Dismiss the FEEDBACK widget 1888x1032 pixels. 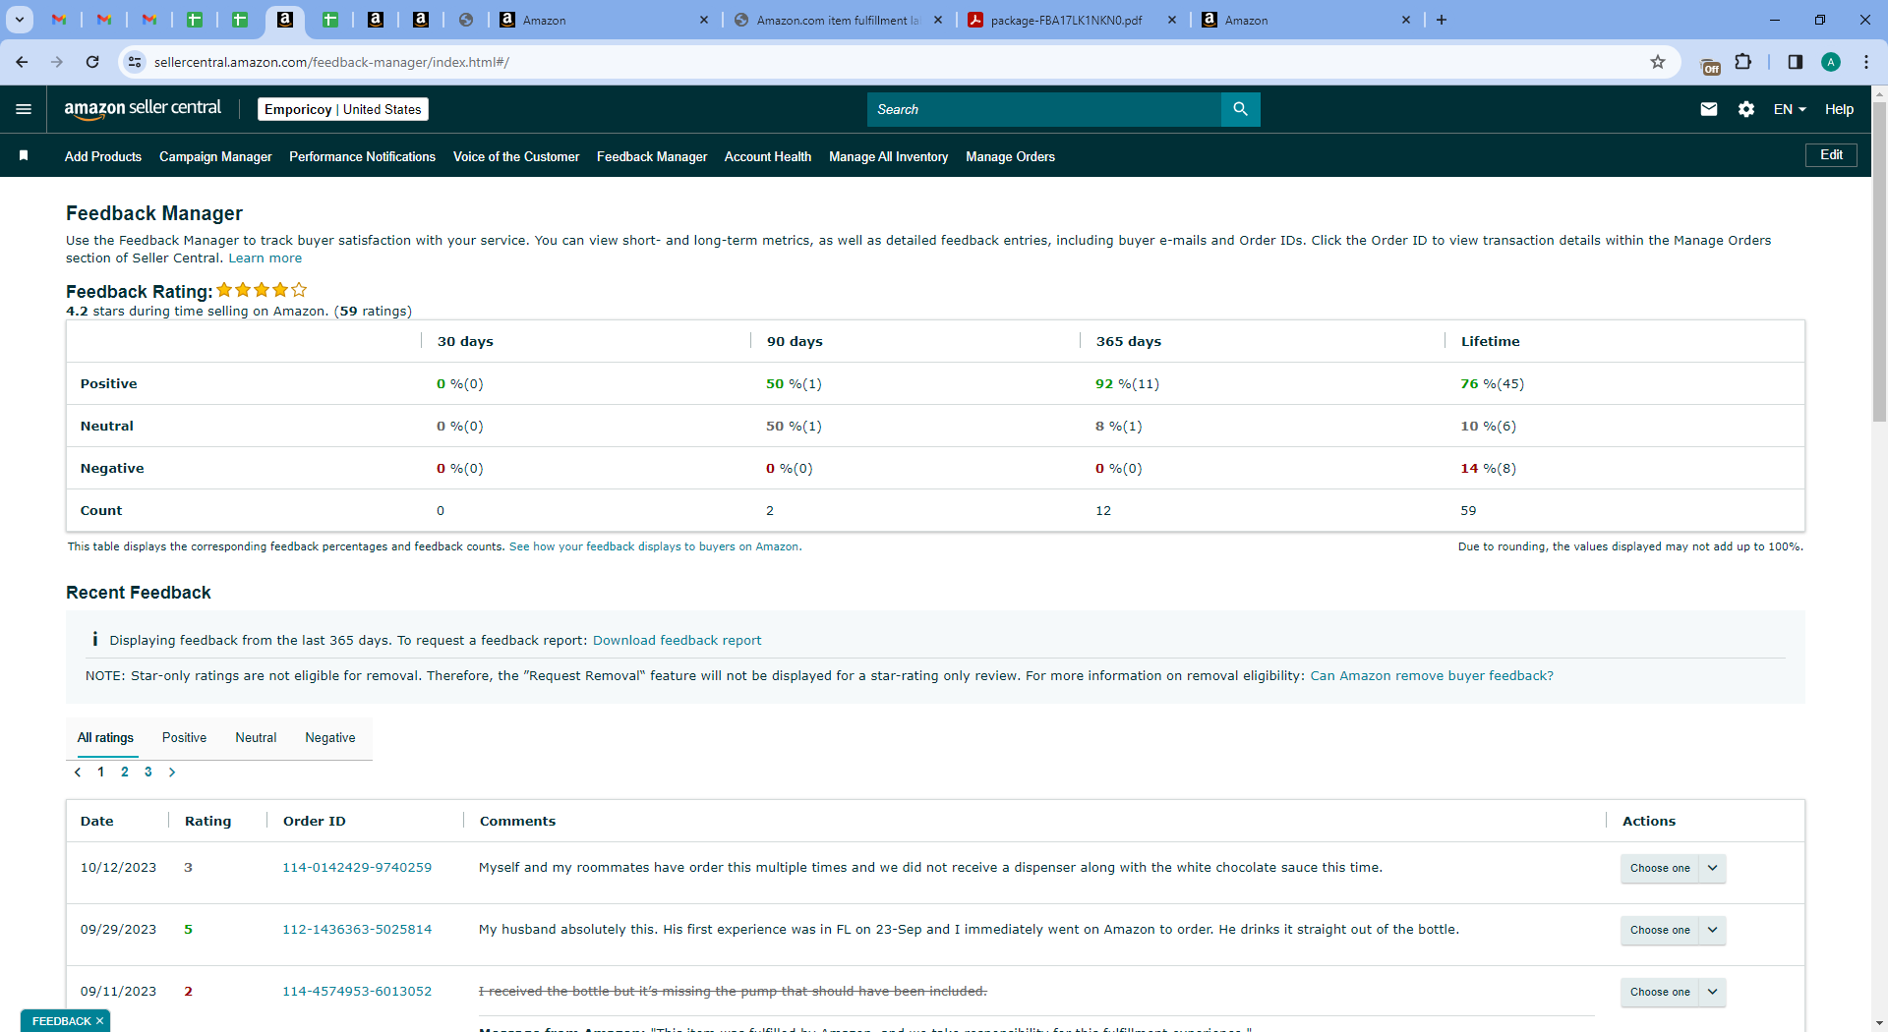pos(99,1021)
